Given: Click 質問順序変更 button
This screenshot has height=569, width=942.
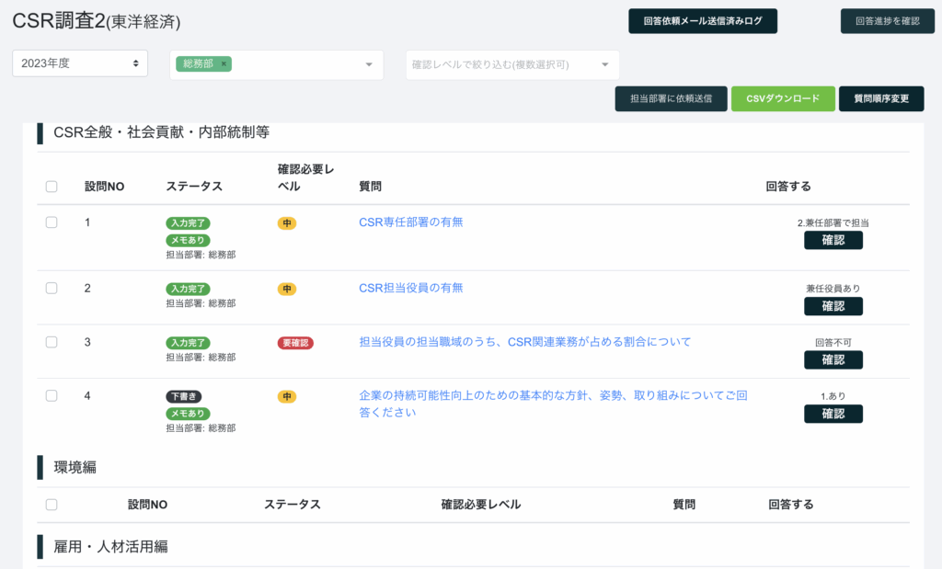Looking at the screenshot, I should coord(880,98).
